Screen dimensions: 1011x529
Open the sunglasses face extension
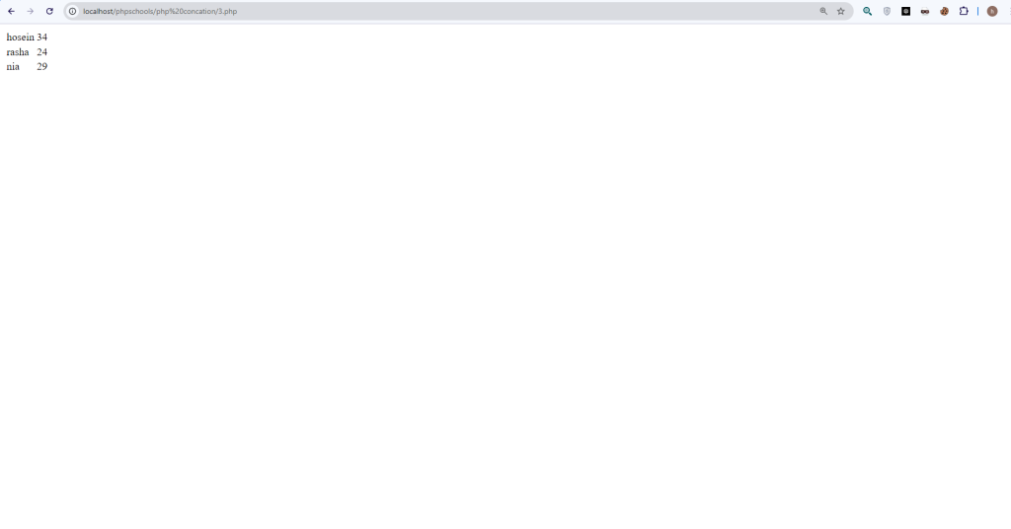(x=925, y=11)
